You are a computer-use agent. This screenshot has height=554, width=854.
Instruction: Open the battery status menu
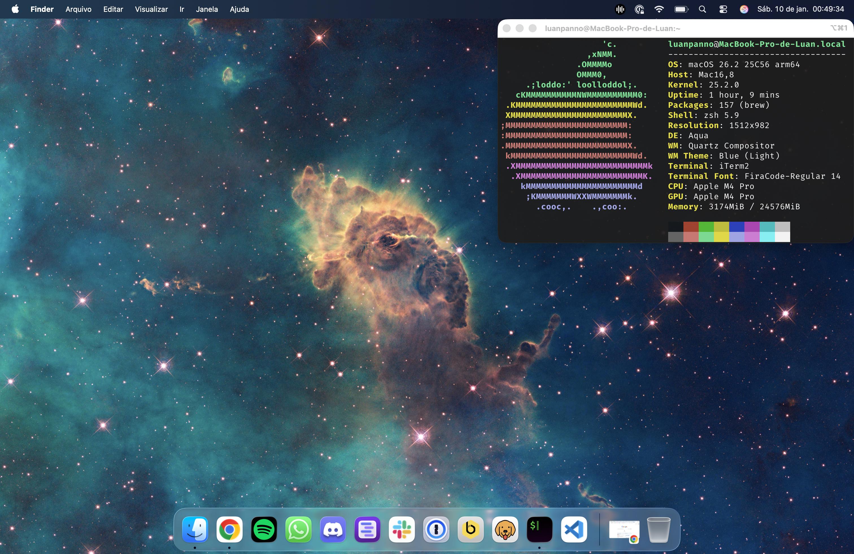[681, 9]
